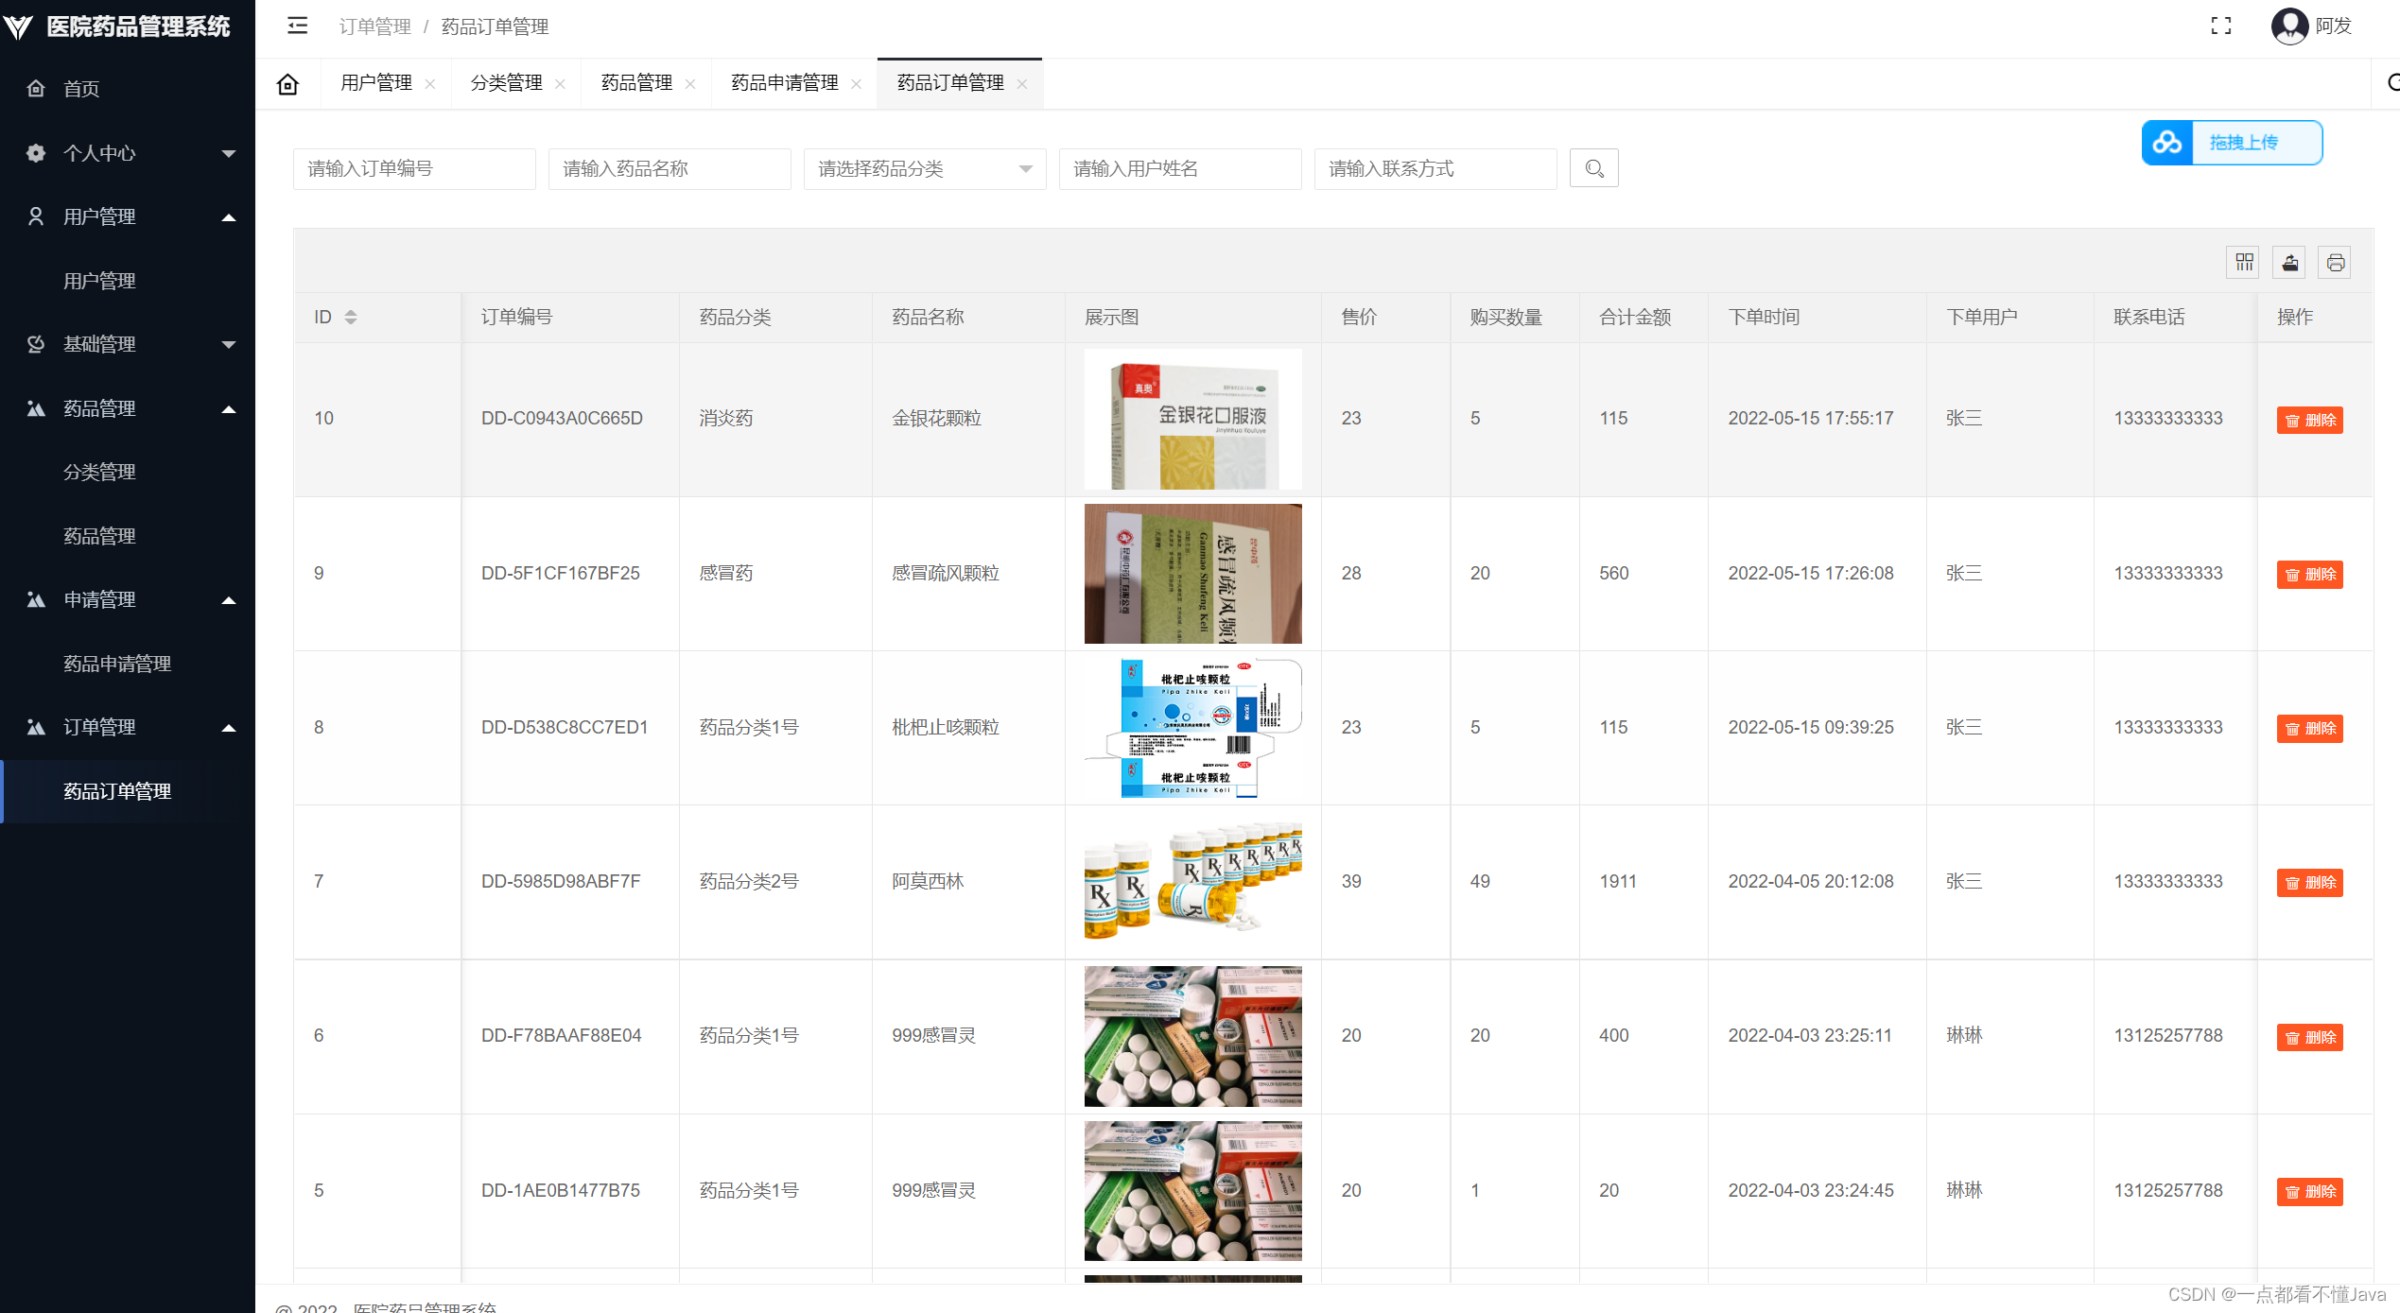Viewport: 2400px width, 1313px height.
Task: Click the column display settings icon above the table
Action: [2242, 262]
